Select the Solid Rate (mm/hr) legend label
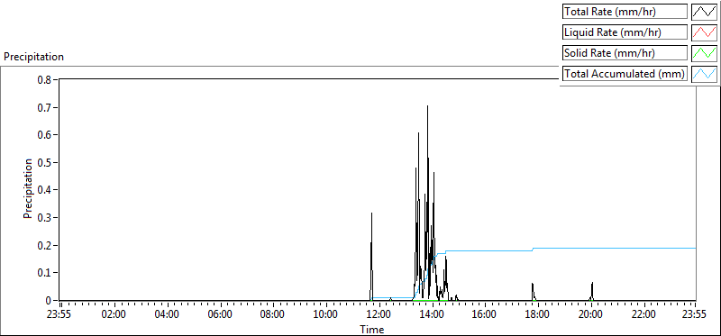The image size is (721, 336). pyautogui.click(x=625, y=53)
